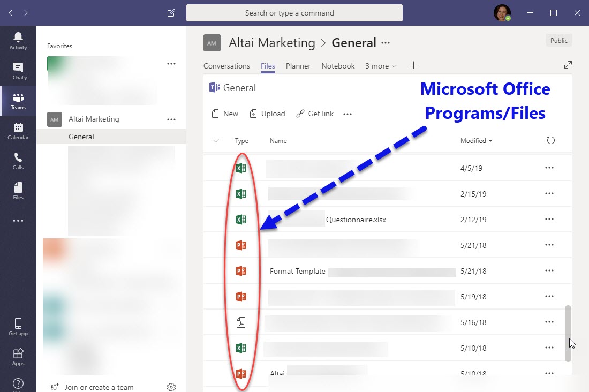
Task: Open the Calendar from the sidebar
Action: (18, 130)
